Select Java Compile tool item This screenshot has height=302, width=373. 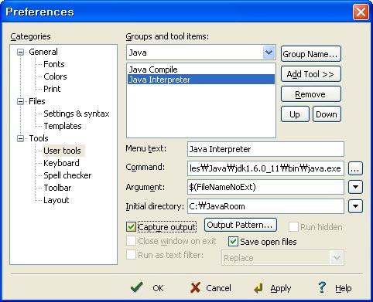point(201,70)
